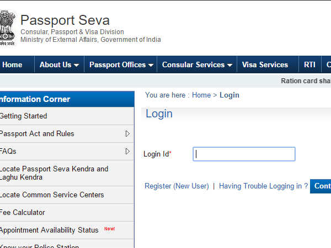This screenshot has width=331, height=248.
Task: Open the Fee Calculator link
Action: tap(23, 213)
